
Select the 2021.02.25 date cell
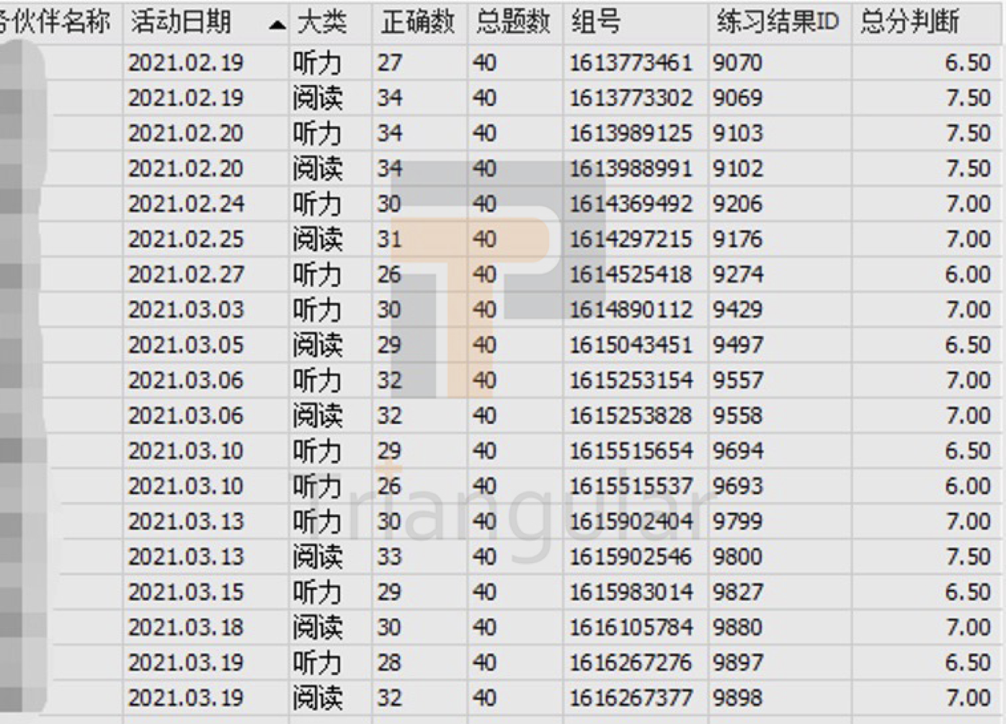(x=186, y=239)
